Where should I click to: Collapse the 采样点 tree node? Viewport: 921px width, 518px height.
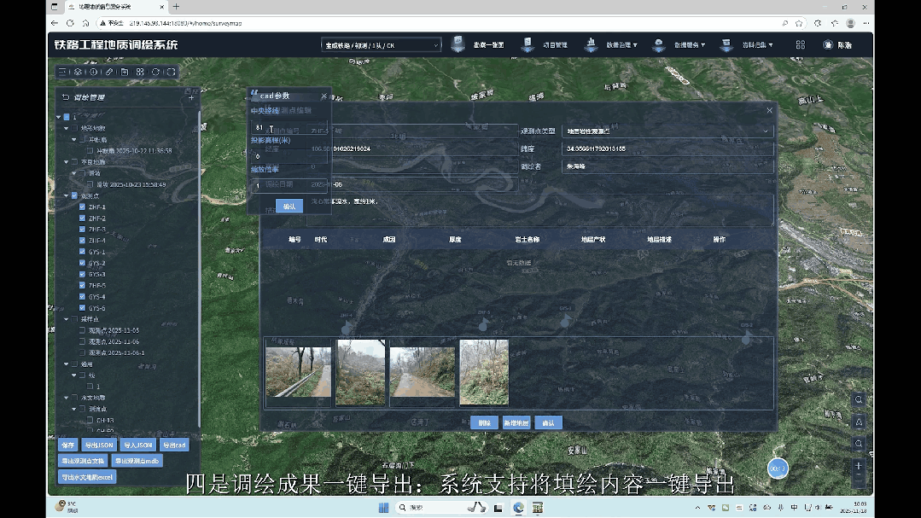point(67,319)
